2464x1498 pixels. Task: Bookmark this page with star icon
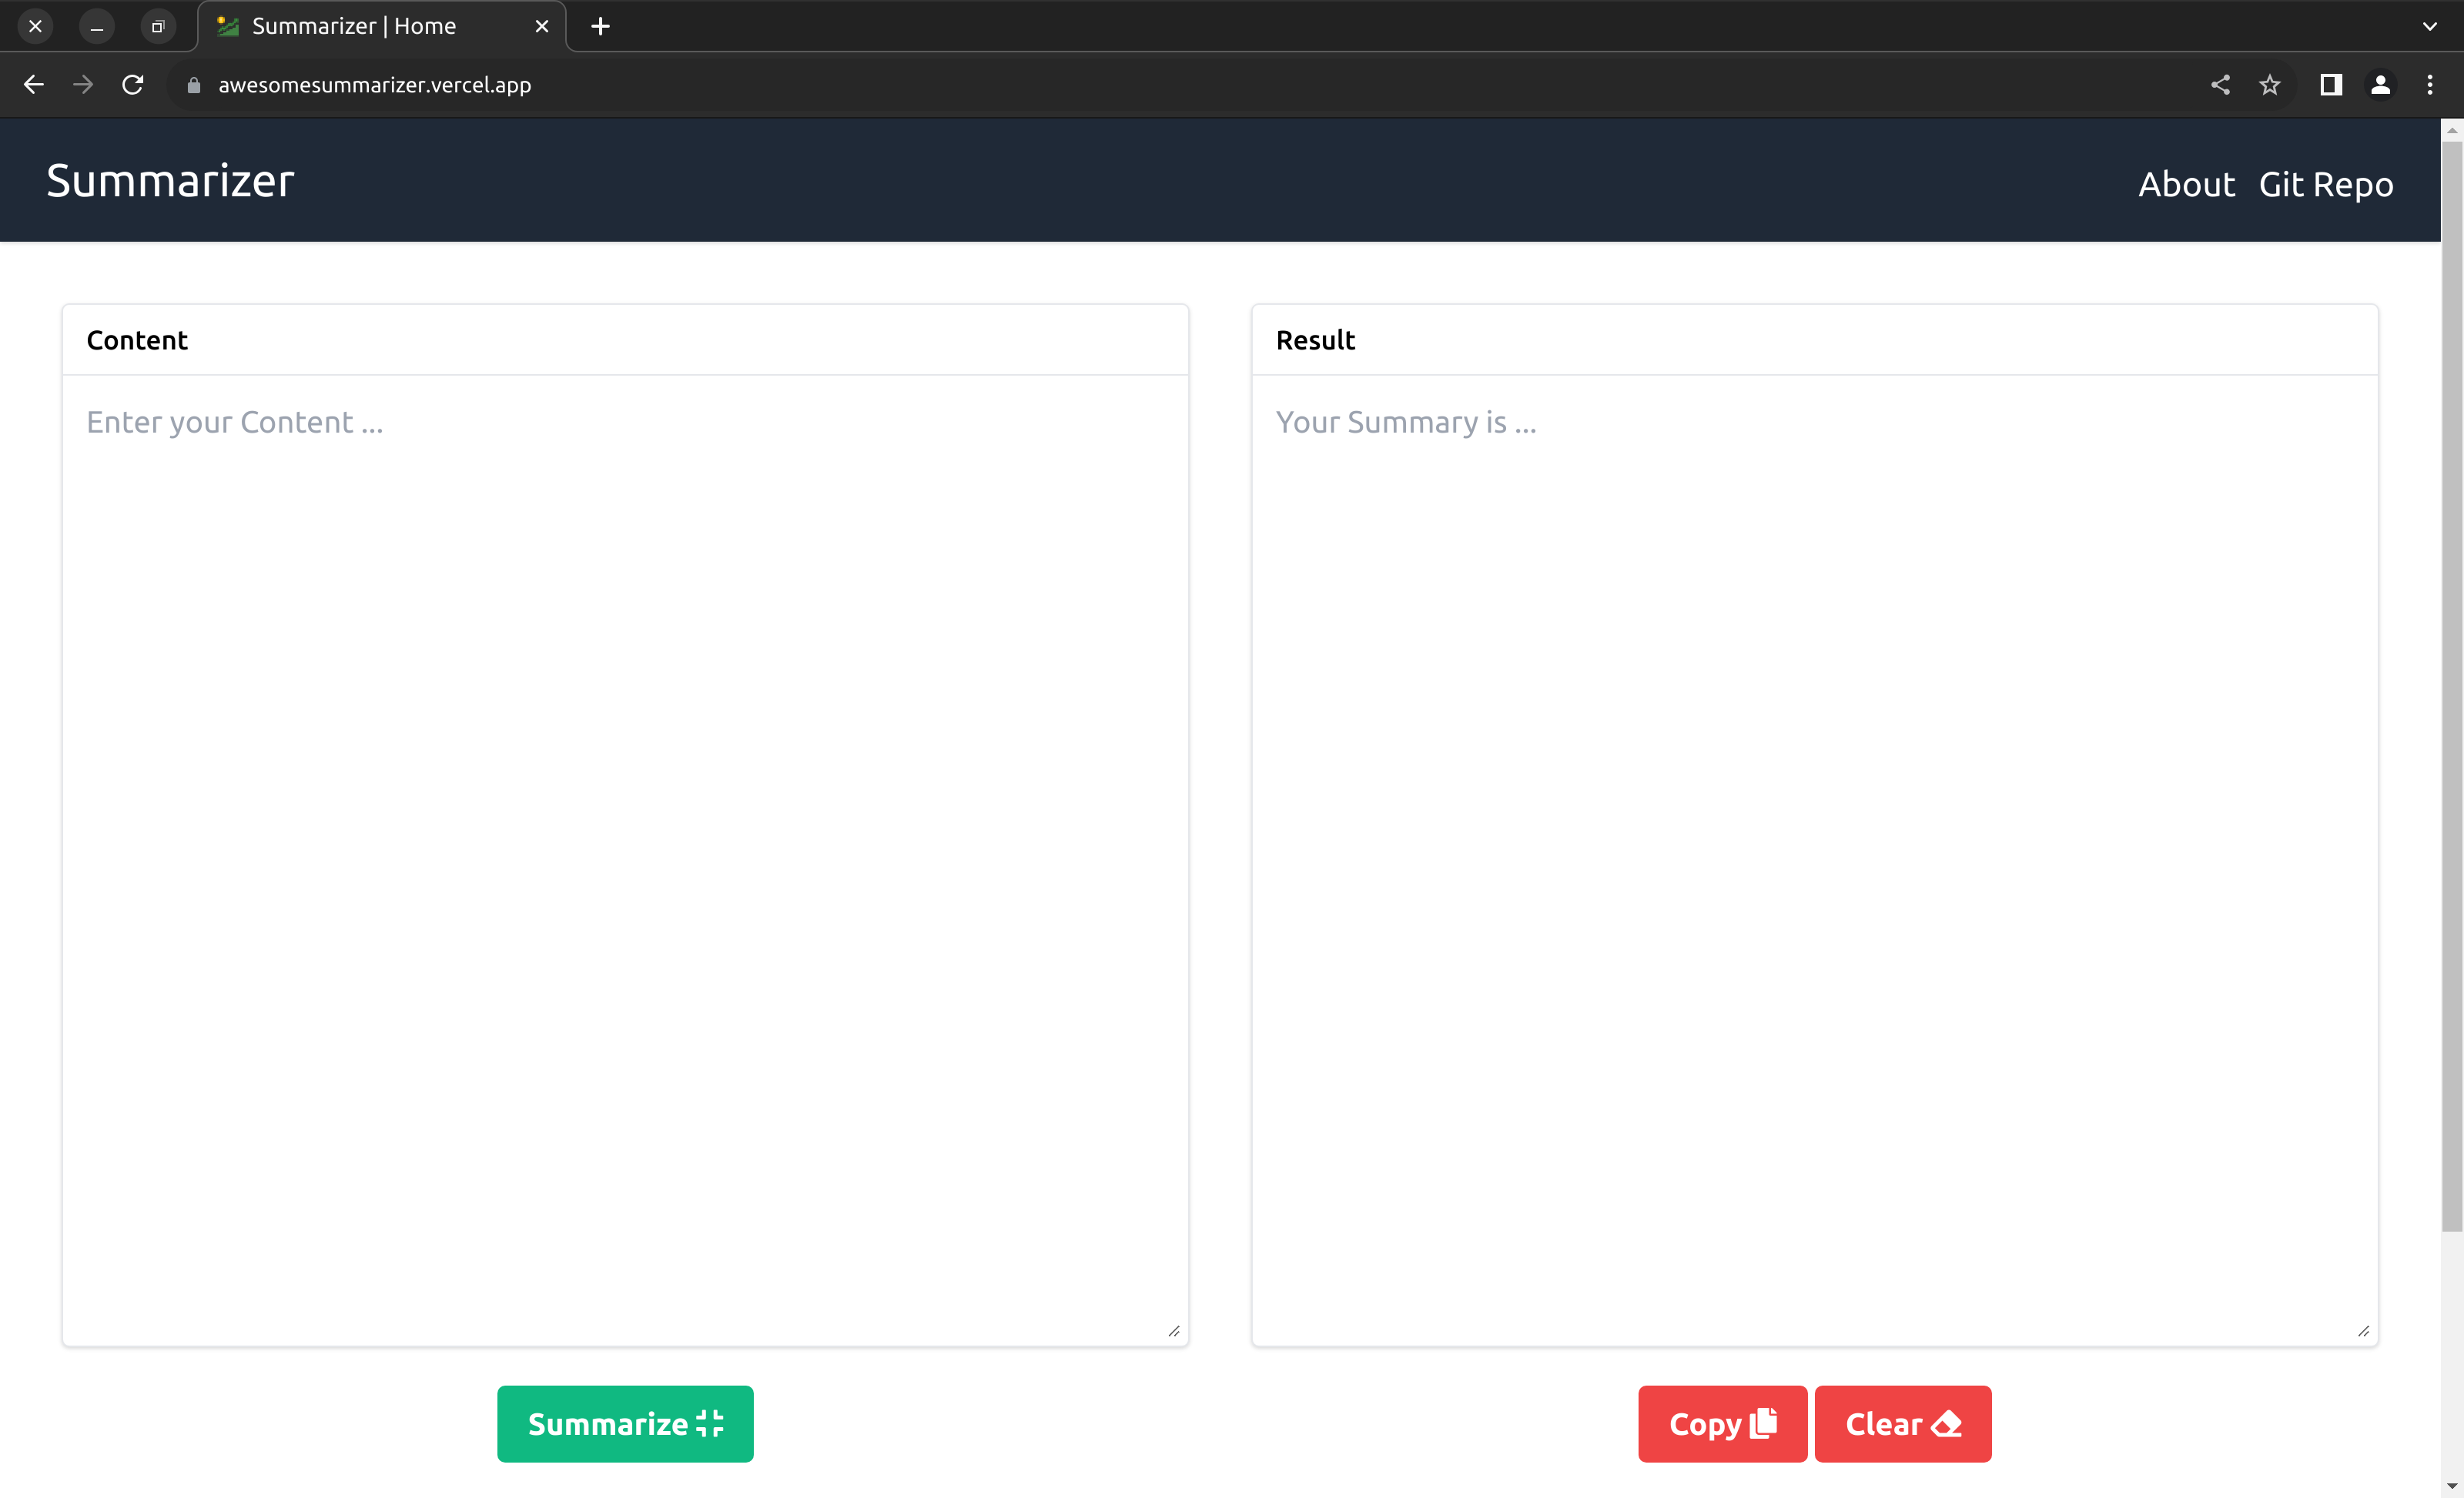[x=2270, y=85]
